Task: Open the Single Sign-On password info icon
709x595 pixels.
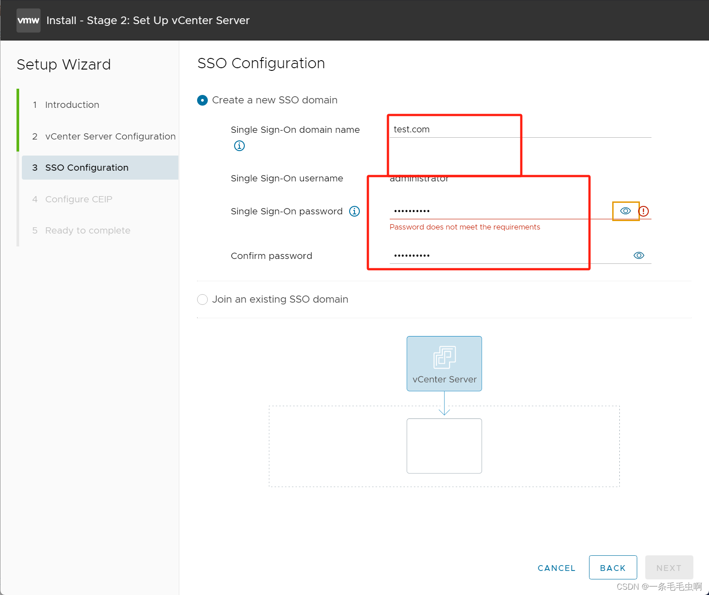Action: tap(354, 211)
